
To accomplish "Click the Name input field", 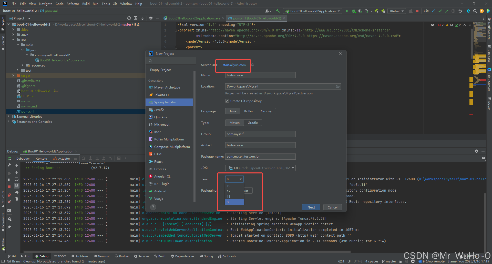I will pos(260,75).
